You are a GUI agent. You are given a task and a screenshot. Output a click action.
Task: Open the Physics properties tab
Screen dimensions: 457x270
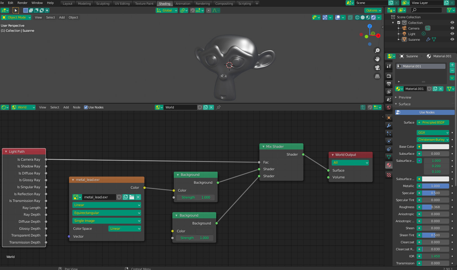(389, 141)
